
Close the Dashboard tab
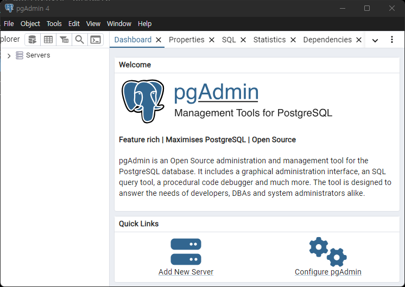[x=159, y=40]
